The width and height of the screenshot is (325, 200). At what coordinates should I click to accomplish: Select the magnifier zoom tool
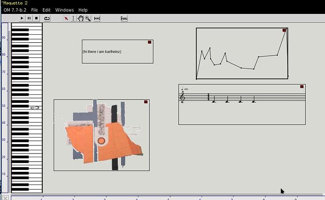pos(88,18)
